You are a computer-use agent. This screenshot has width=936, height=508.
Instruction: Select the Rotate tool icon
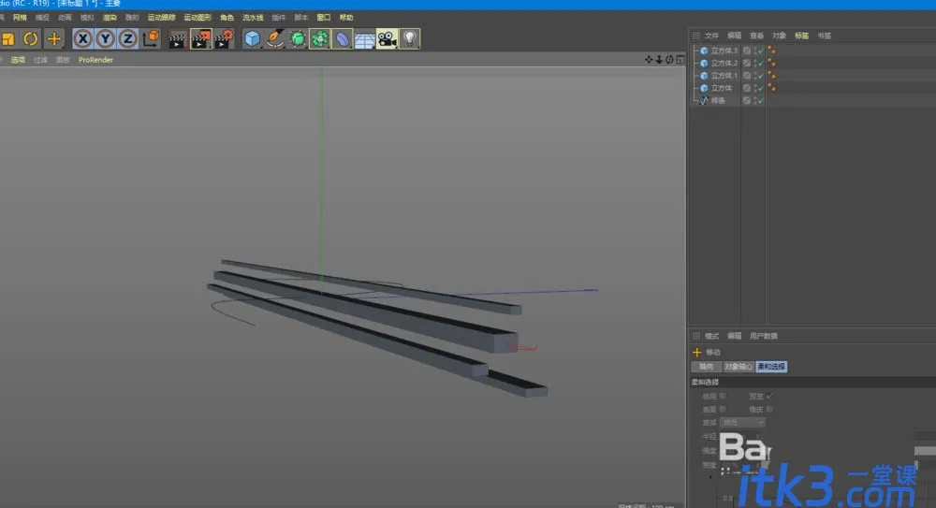[x=31, y=38]
